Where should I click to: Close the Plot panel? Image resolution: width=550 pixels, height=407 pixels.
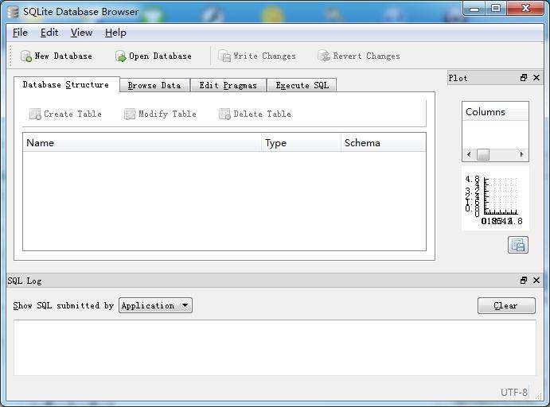536,78
